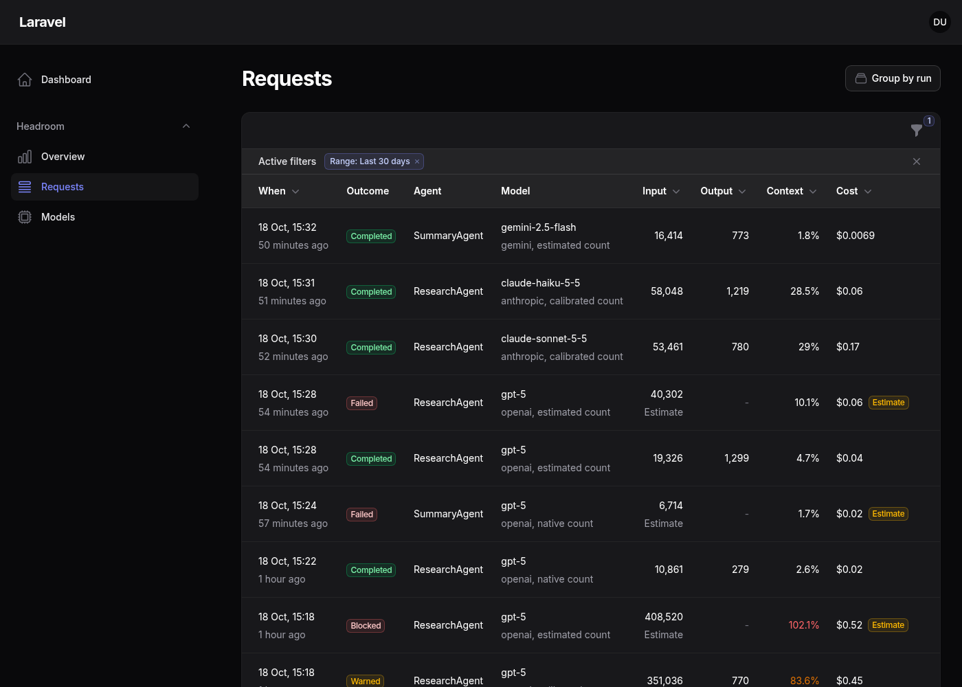
Task: Click the Dashboard home icon
Action: point(25,80)
